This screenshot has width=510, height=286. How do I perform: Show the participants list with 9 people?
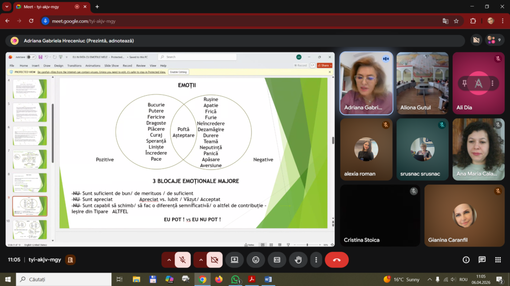[494, 40]
